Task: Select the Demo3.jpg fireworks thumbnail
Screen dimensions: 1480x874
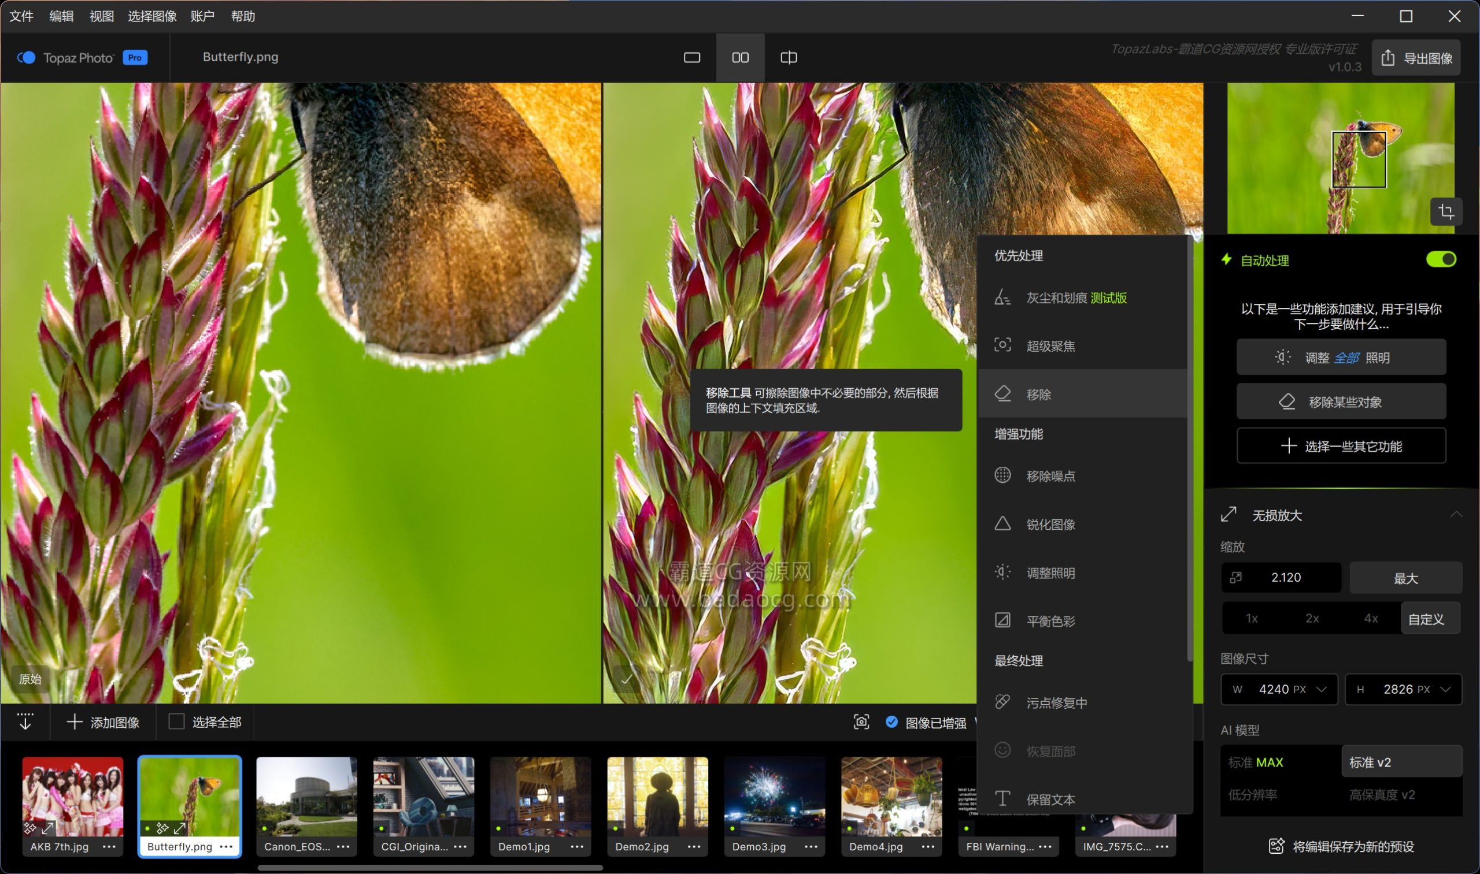Action: pyautogui.click(x=774, y=796)
